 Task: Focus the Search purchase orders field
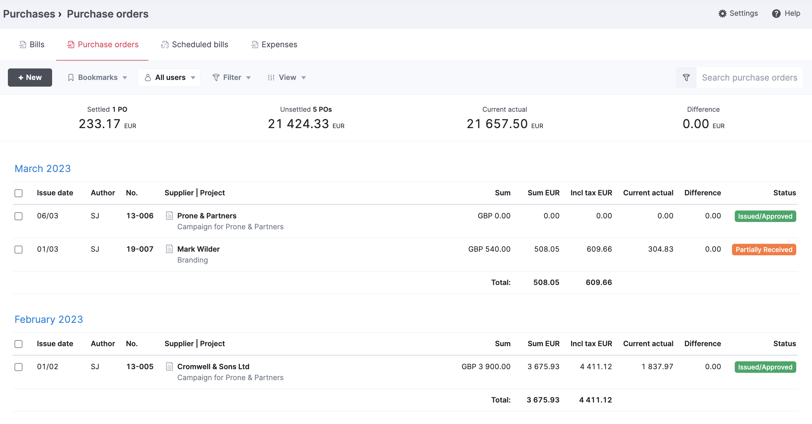[x=749, y=78]
